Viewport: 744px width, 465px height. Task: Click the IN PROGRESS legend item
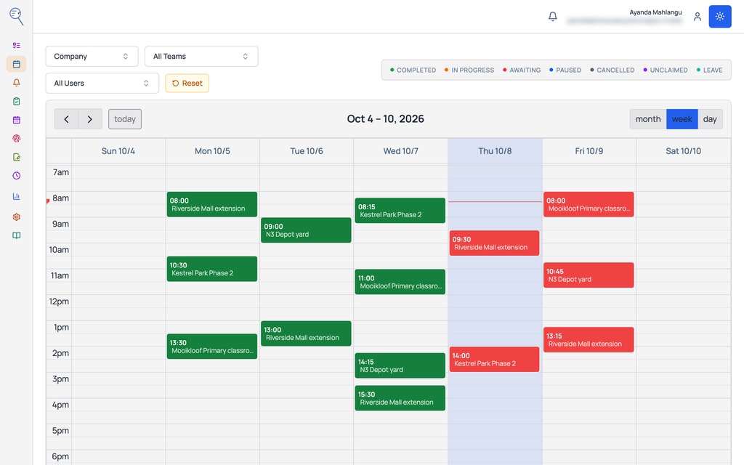(469, 70)
